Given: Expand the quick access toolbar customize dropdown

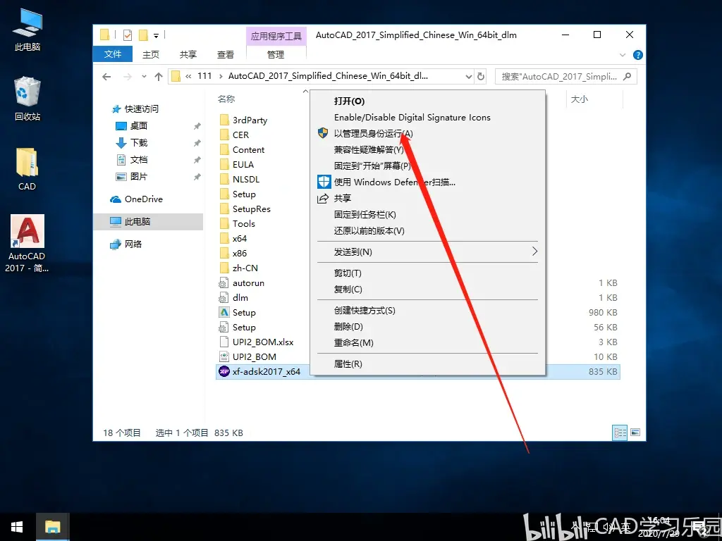Looking at the screenshot, I should pos(157,35).
